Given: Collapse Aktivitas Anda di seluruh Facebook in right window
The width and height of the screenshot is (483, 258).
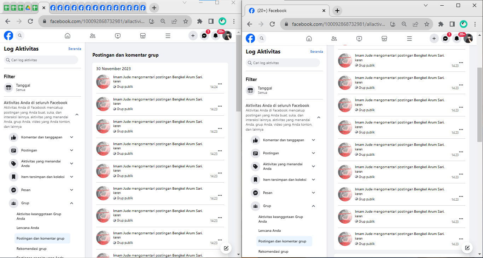Looking at the screenshot, I should coord(319,117).
